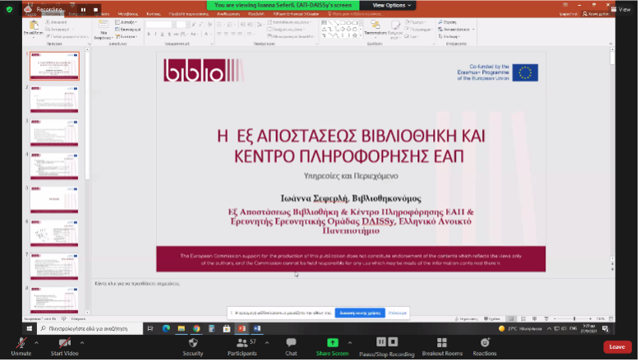Click the Windows taskbar search box
Image resolution: width=640 pixels, height=362 pixels.
click(90, 329)
